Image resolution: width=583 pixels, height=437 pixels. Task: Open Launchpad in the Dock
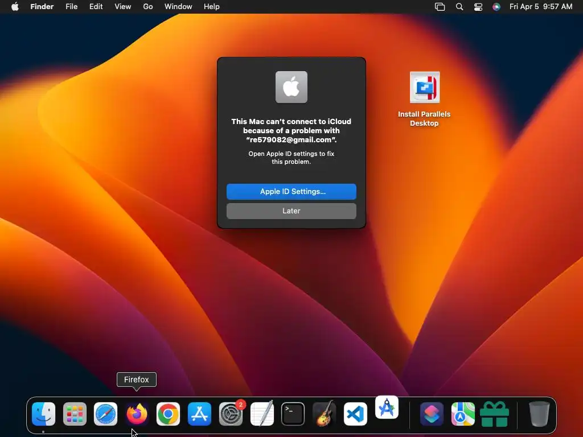point(75,414)
